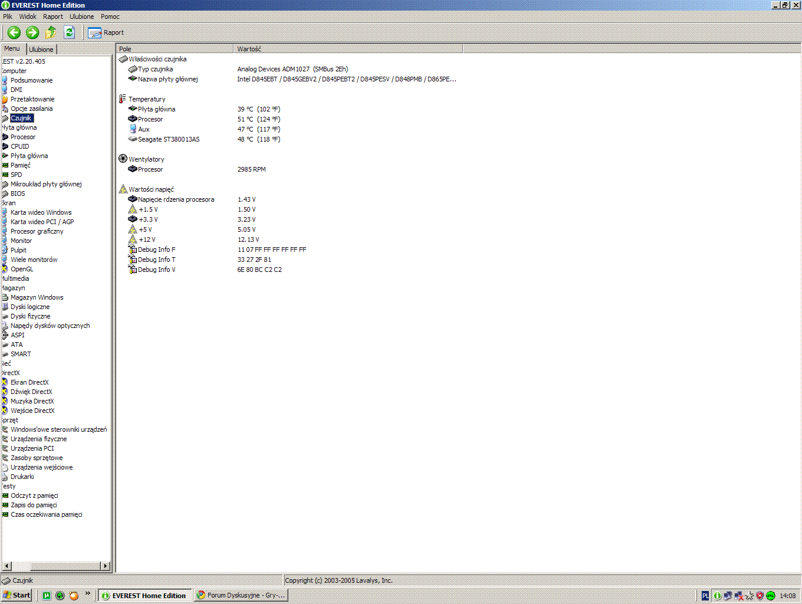
Task: Open the Pomoc menu
Action: click(x=110, y=17)
